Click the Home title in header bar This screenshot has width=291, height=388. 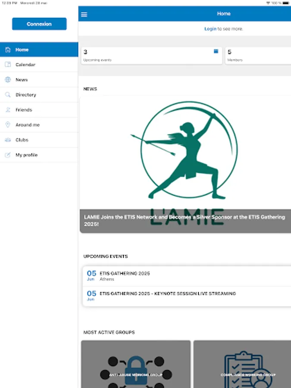coord(224,14)
